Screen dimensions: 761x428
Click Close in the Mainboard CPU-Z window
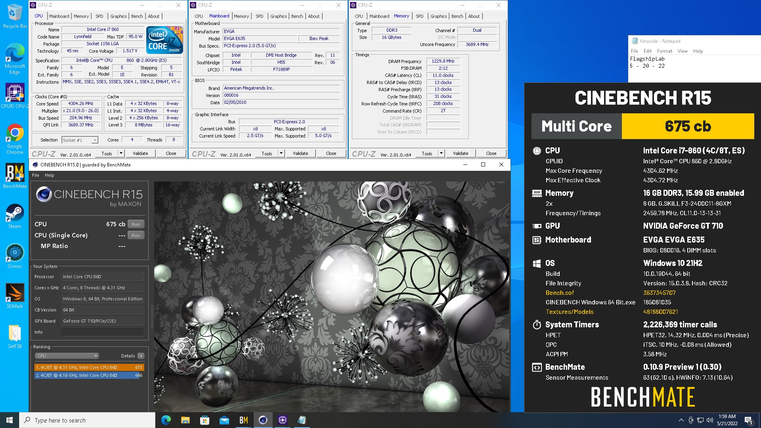point(331,153)
